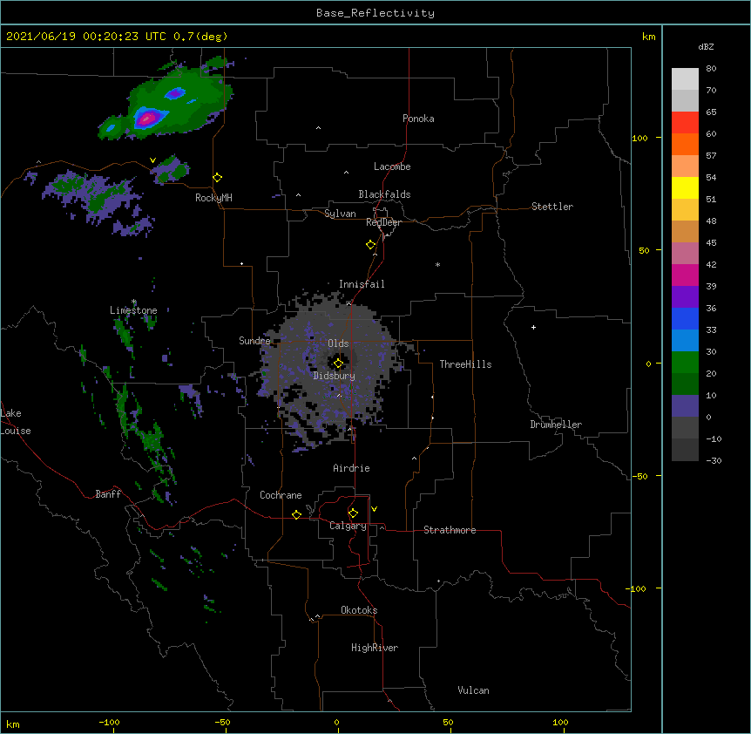Click the Strathmore town label
The width and height of the screenshot is (751, 734).
coord(450,530)
